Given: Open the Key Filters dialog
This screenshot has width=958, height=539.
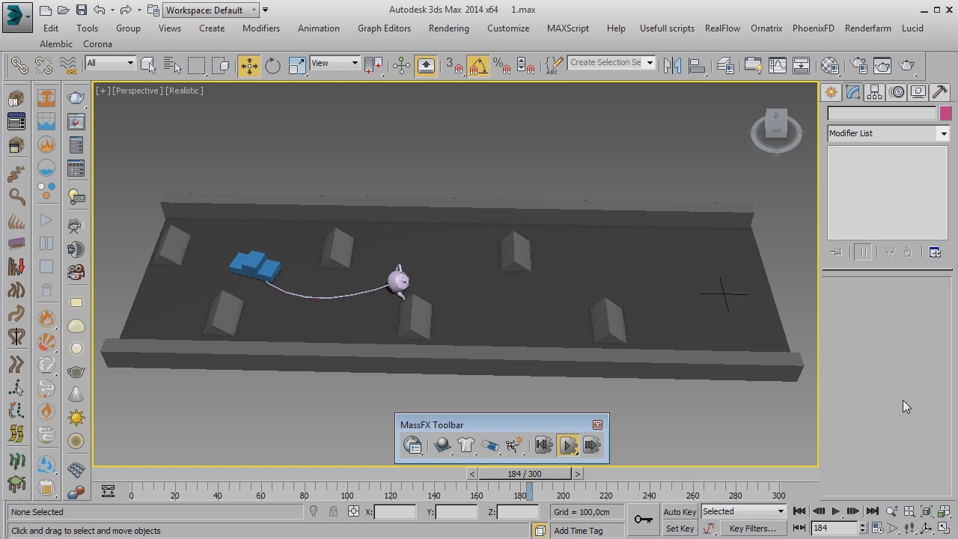Looking at the screenshot, I should pyautogui.click(x=753, y=529).
